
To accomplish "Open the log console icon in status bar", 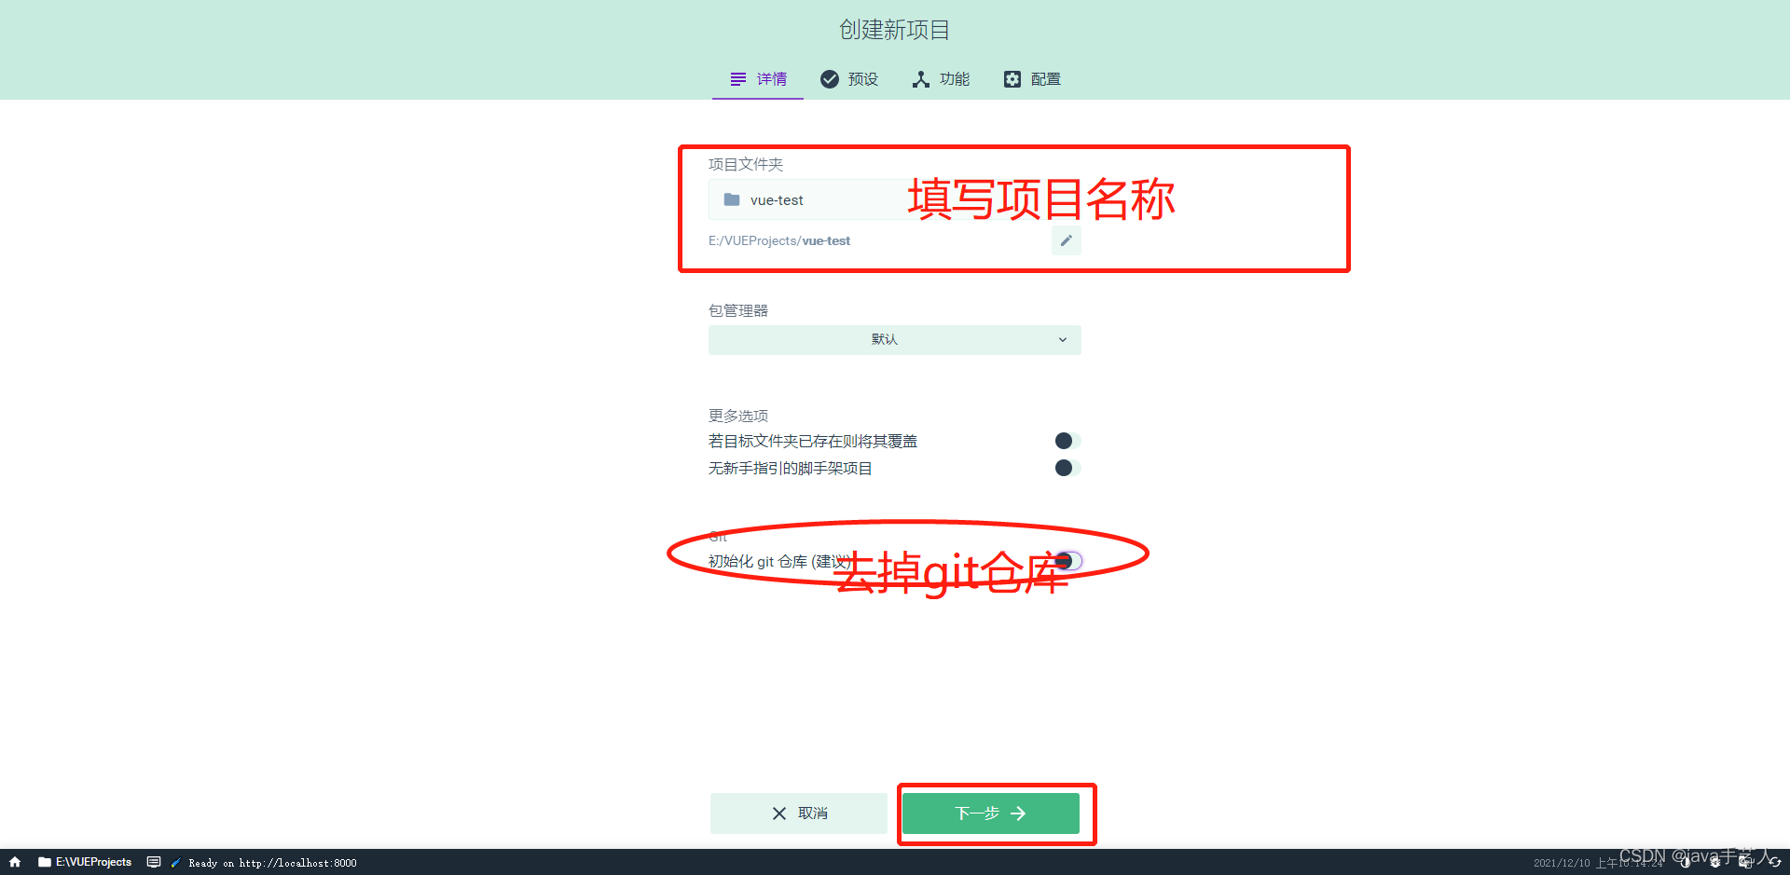I will 154,862.
